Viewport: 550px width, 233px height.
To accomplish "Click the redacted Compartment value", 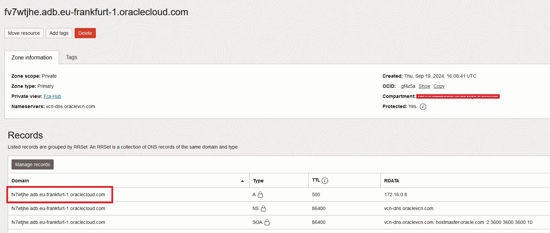I will pos(458,96).
